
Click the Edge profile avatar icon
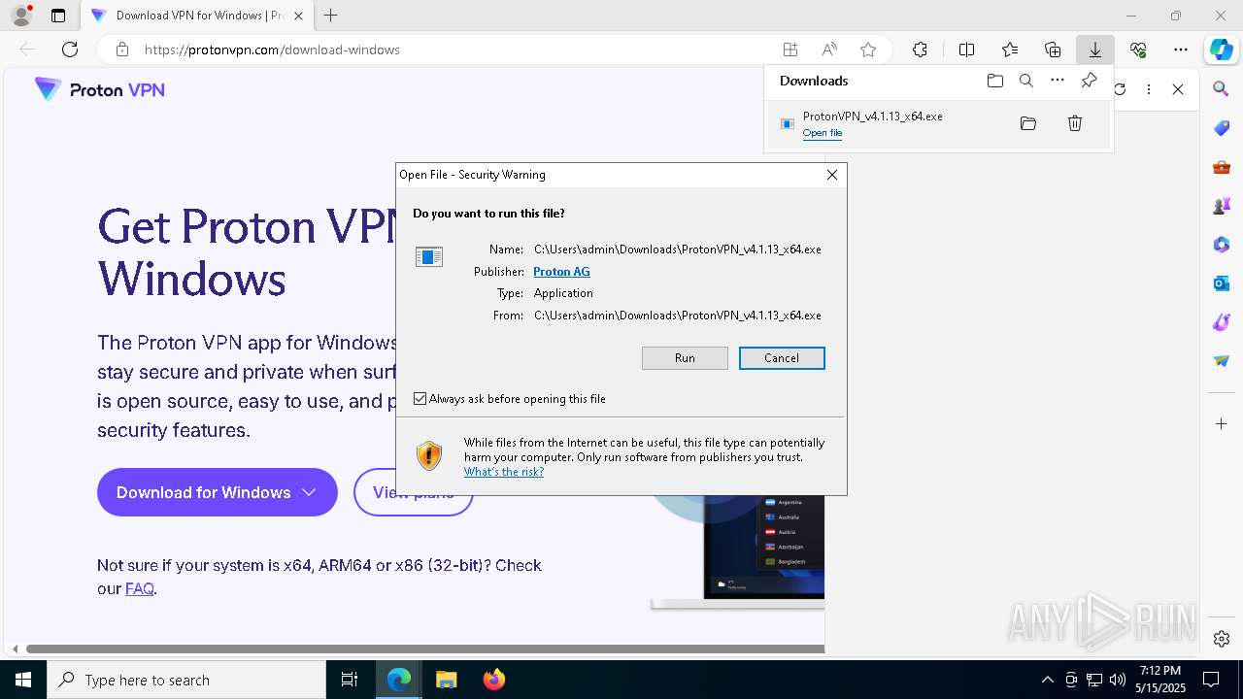point(21,16)
